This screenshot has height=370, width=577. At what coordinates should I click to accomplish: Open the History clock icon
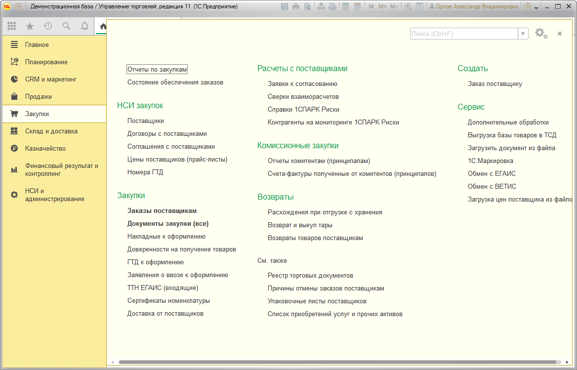click(48, 26)
